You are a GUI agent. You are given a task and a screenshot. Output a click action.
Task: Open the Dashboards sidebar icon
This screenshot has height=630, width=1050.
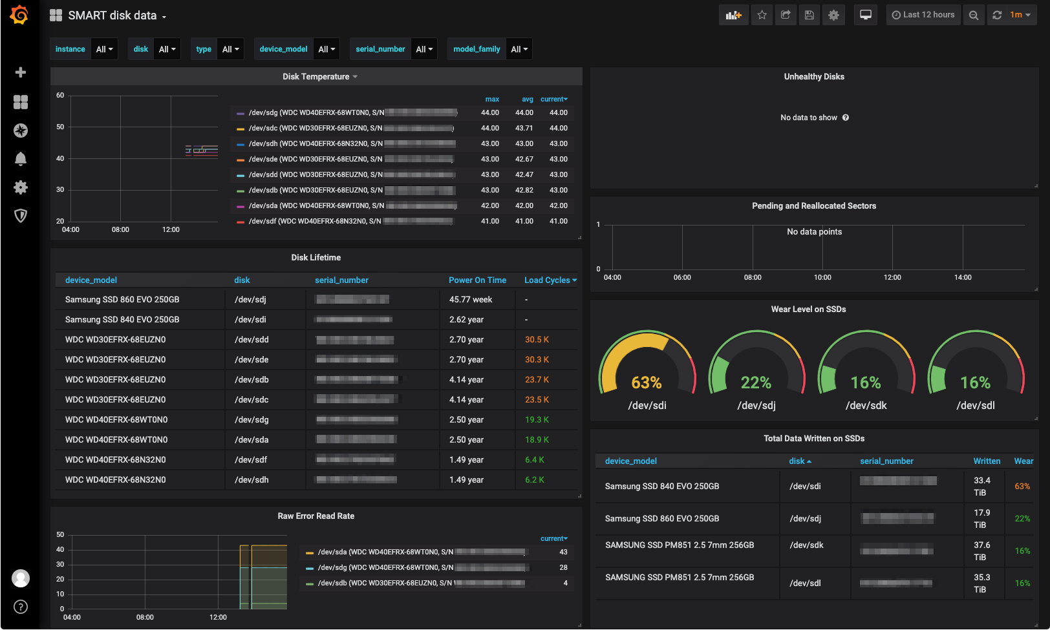pos(21,101)
